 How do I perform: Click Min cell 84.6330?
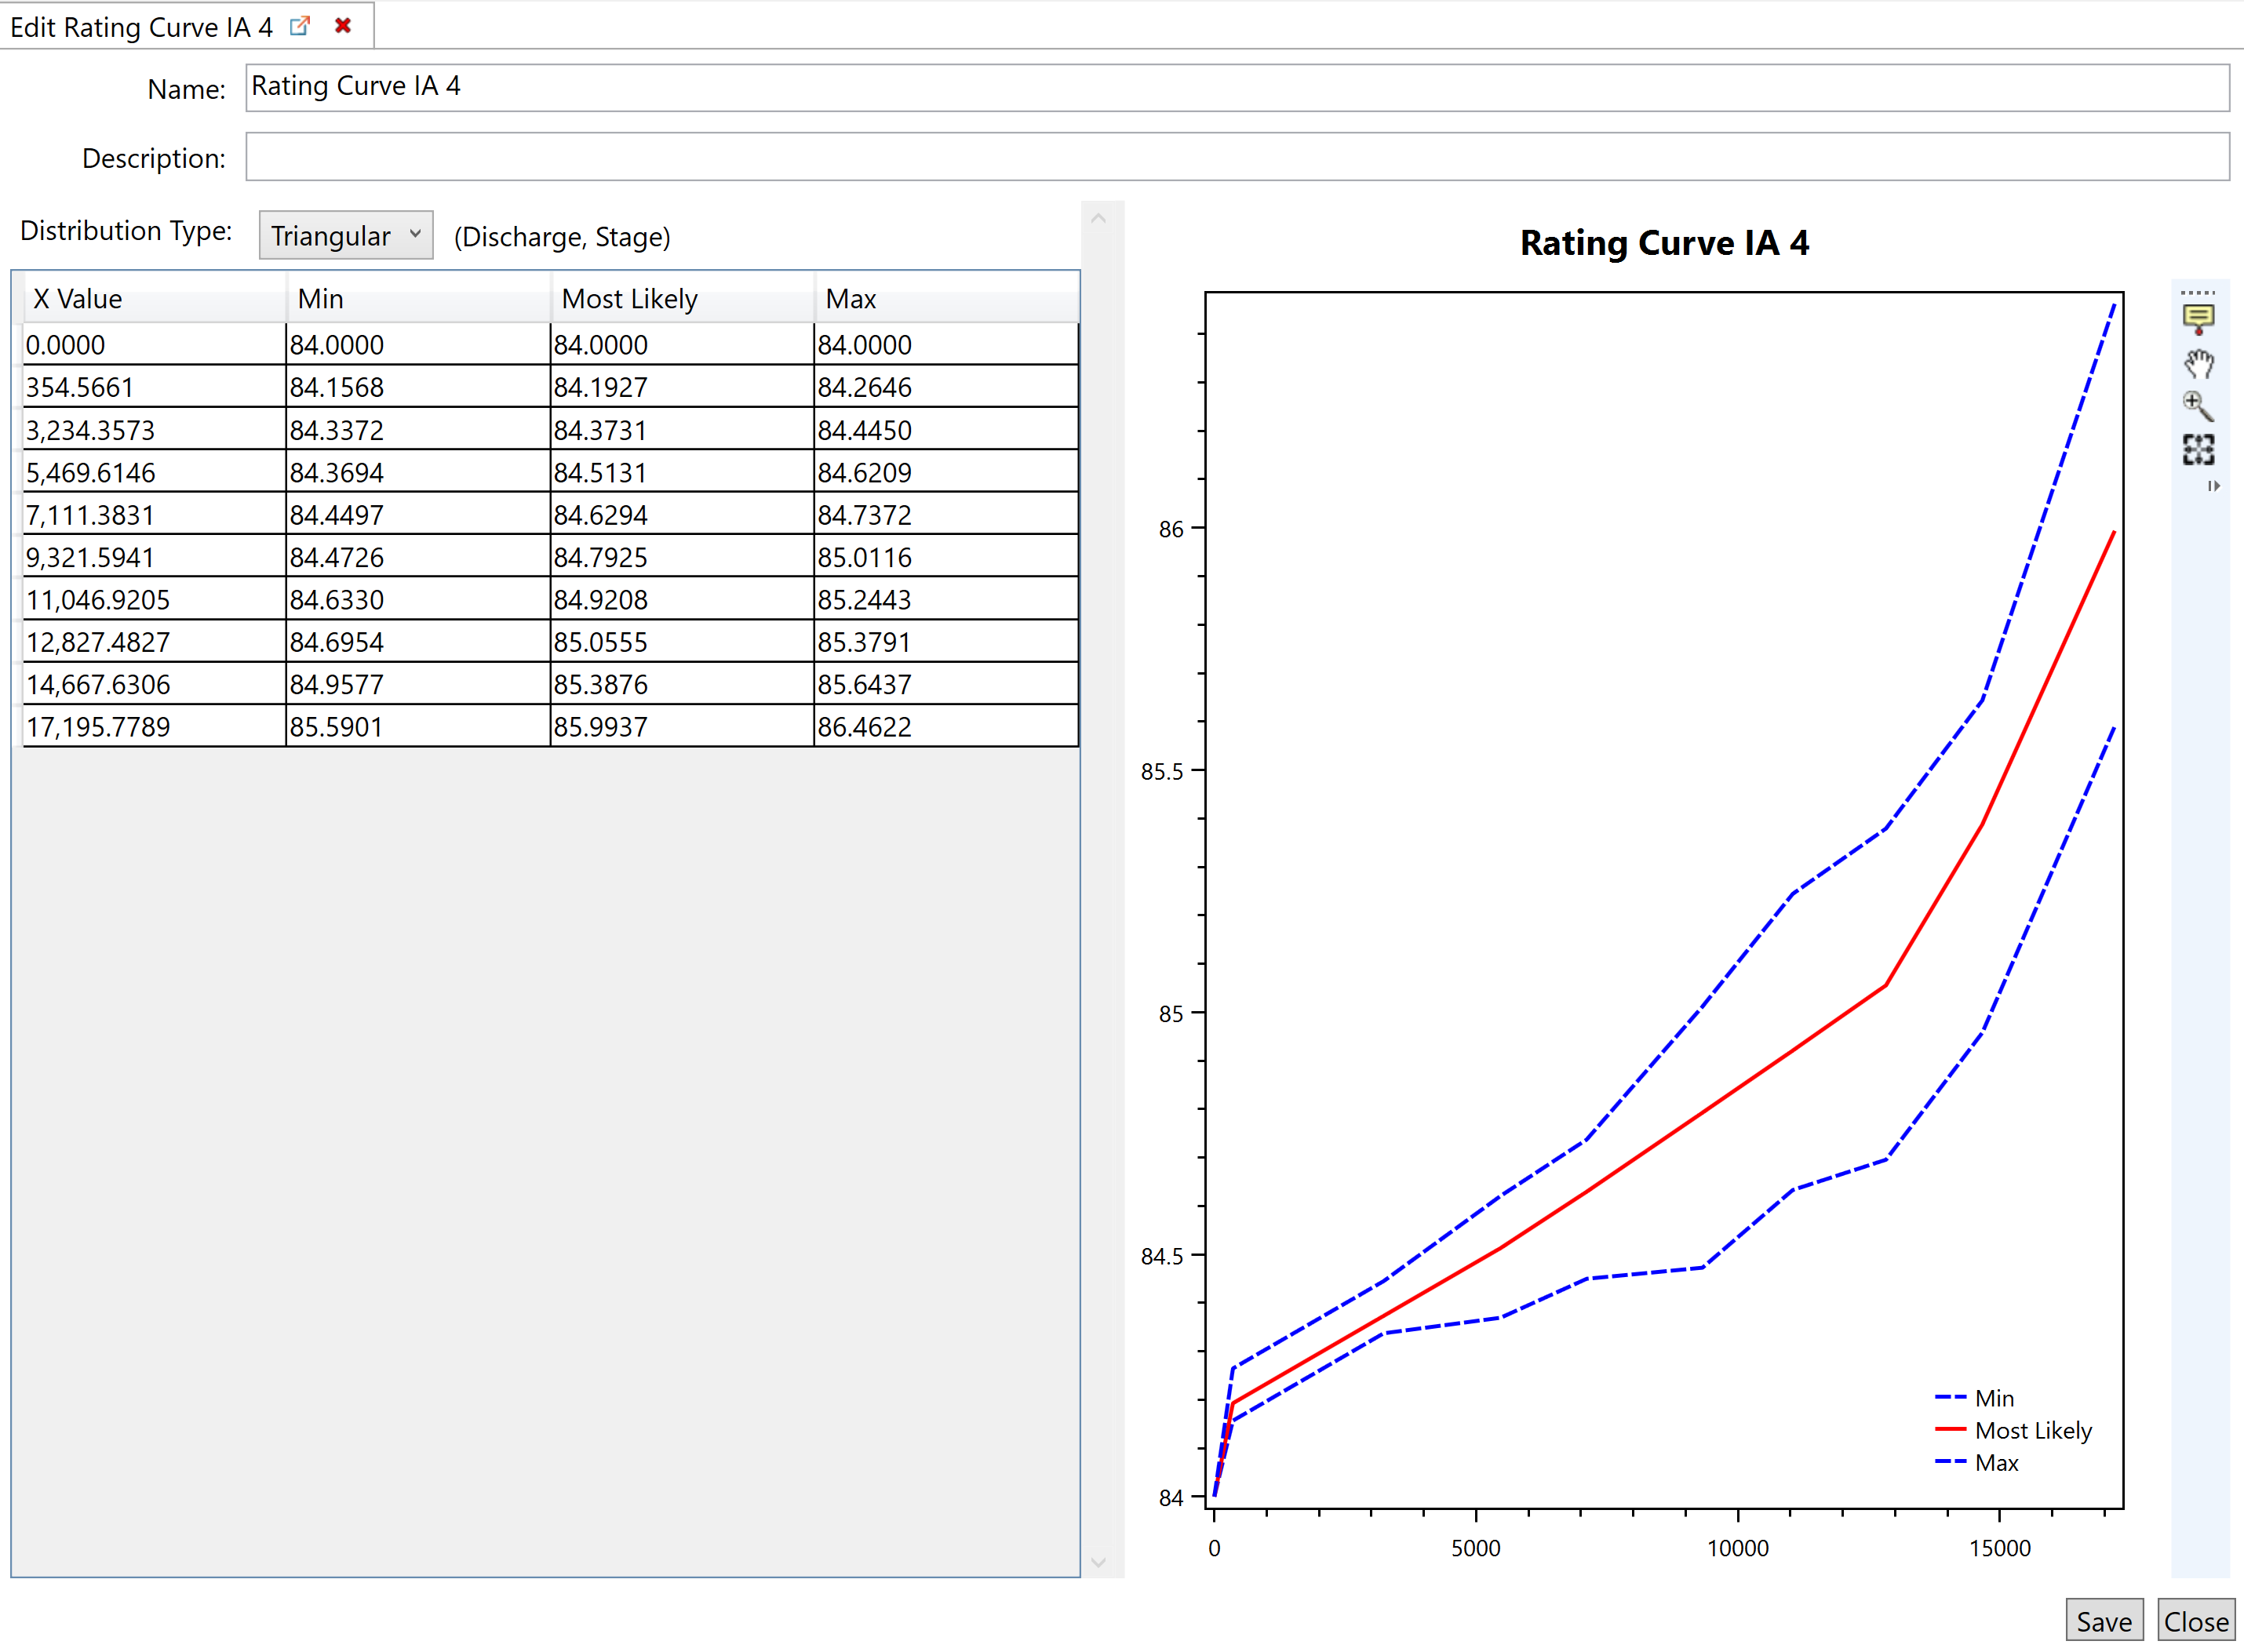[x=418, y=600]
